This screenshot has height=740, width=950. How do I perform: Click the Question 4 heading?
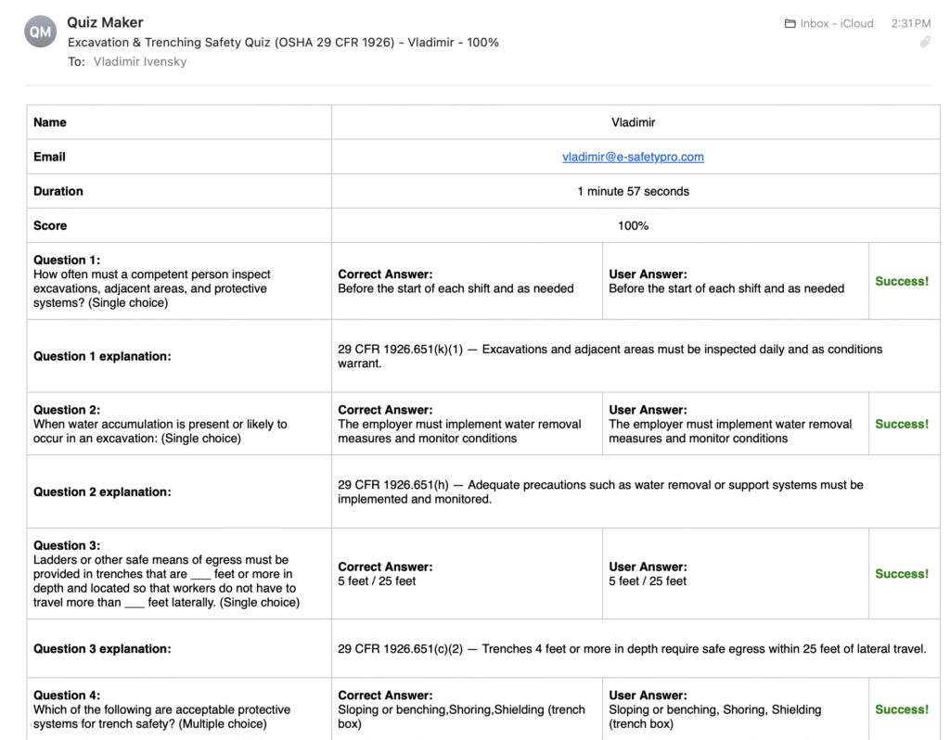tap(67, 695)
